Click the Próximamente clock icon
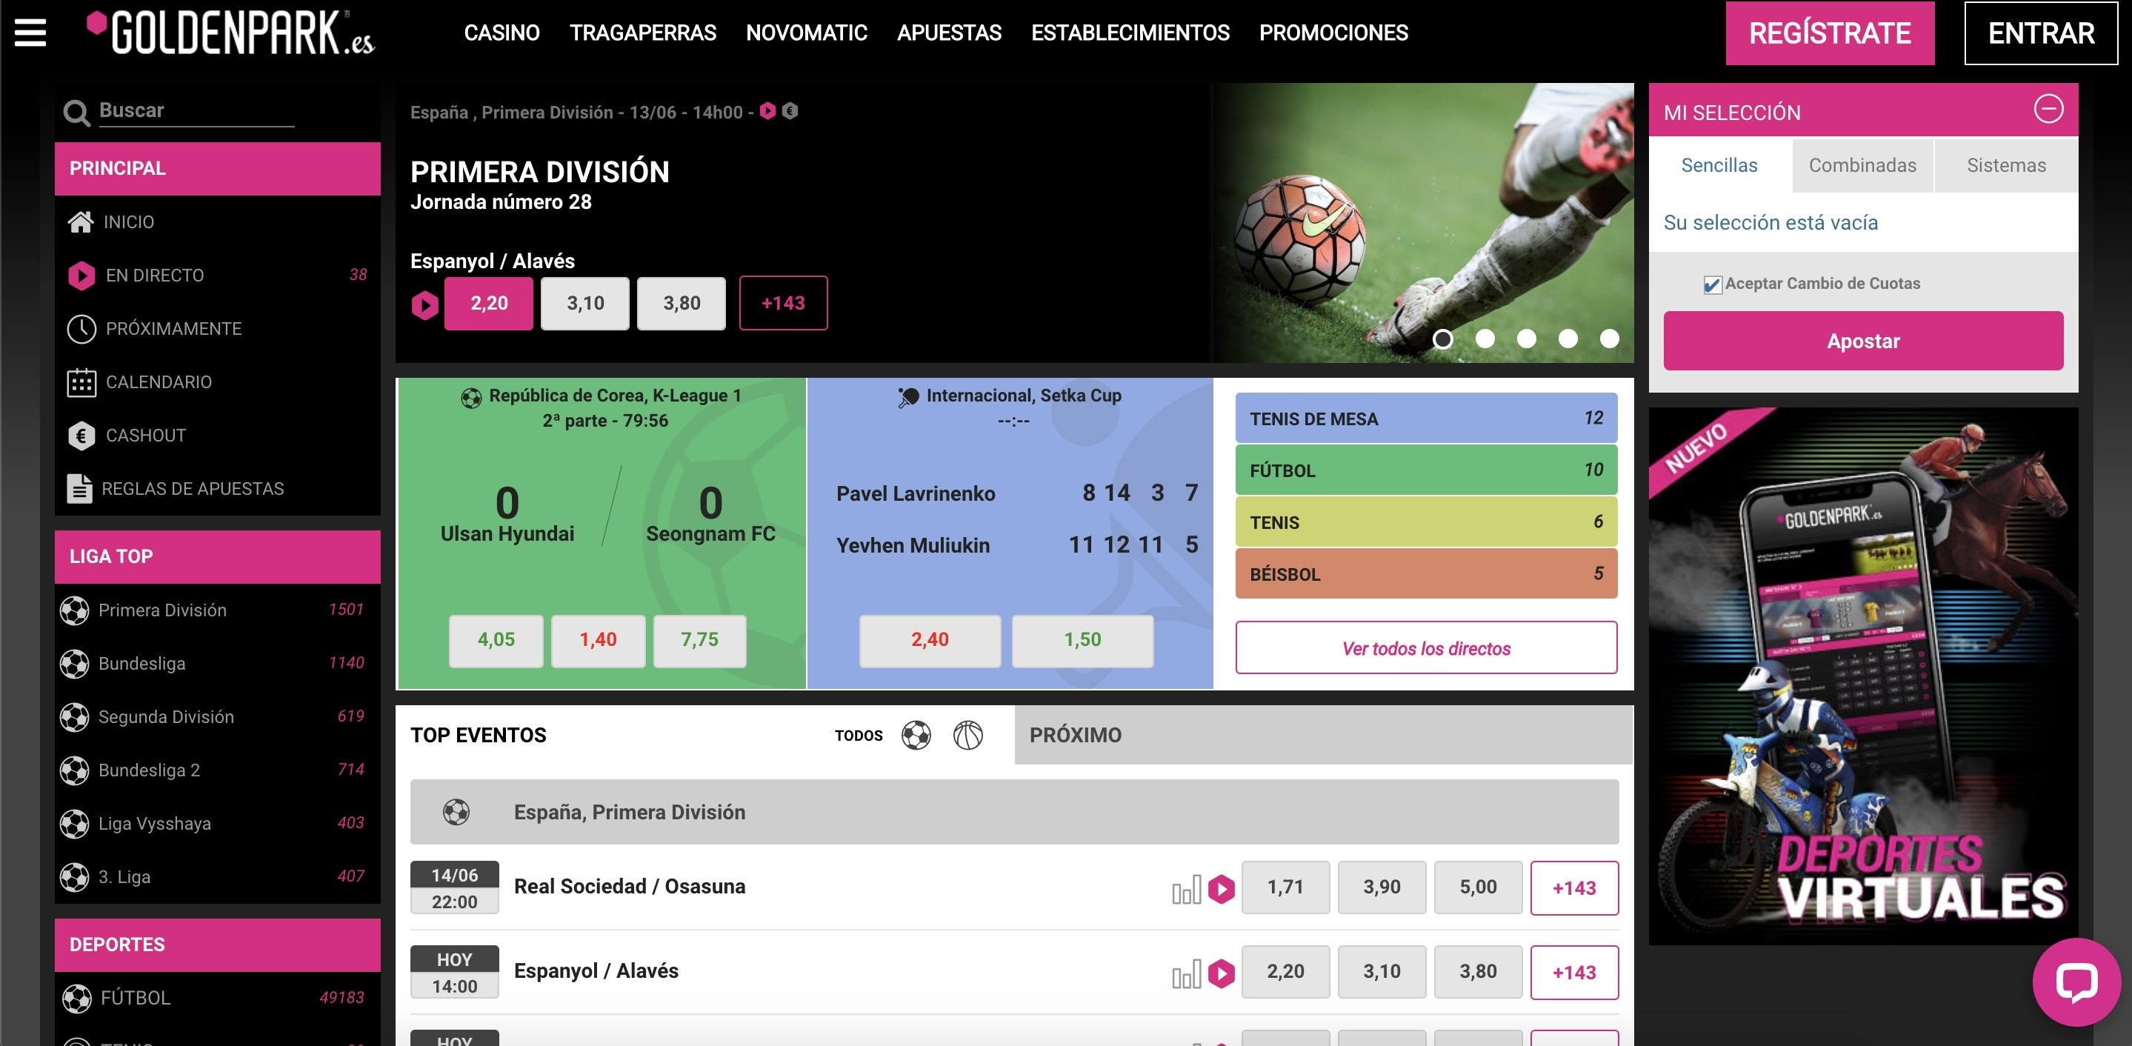 click(81, 328)
